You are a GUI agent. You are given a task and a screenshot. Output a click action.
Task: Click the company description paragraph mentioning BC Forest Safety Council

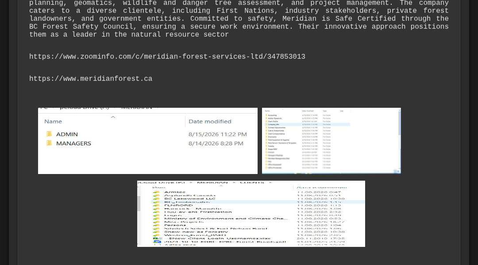pos(239,19)
